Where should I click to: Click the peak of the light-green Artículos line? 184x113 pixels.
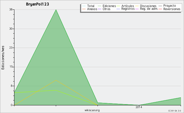[x=56, y=90]
